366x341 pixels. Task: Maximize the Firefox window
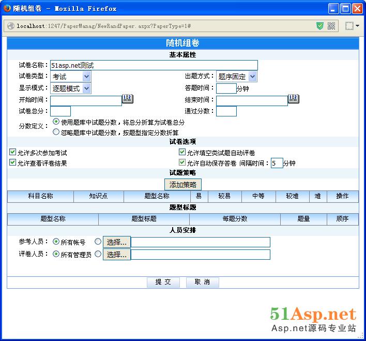pyautogui.click(x=345, y=9)
